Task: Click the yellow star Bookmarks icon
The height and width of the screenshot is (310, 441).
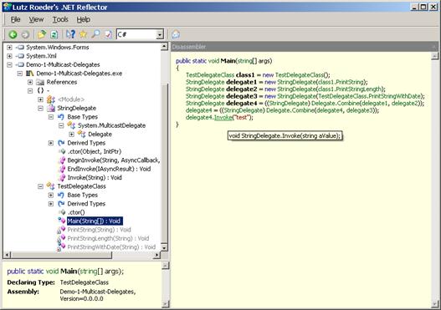Action: [x=83, y=34]
